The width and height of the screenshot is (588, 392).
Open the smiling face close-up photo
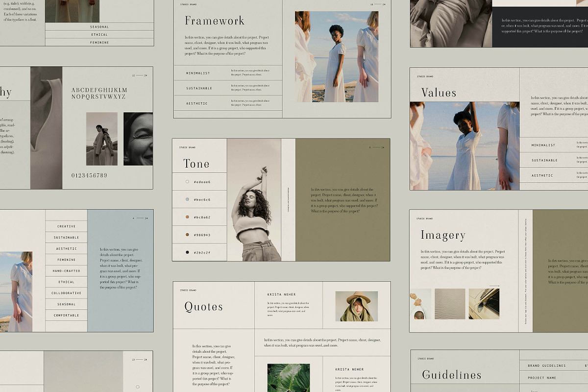coord(138,139)
